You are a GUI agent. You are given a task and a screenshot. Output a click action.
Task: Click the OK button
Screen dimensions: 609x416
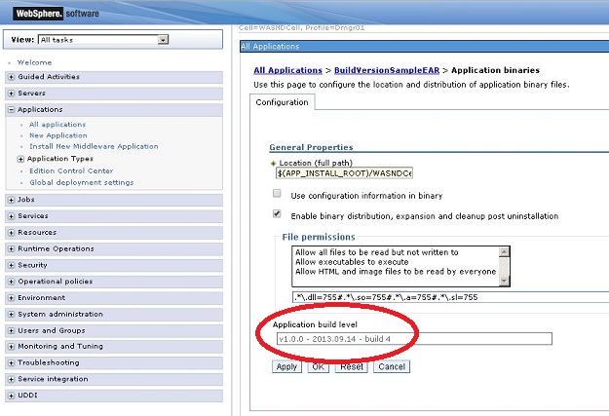click(x=318, y=366)
